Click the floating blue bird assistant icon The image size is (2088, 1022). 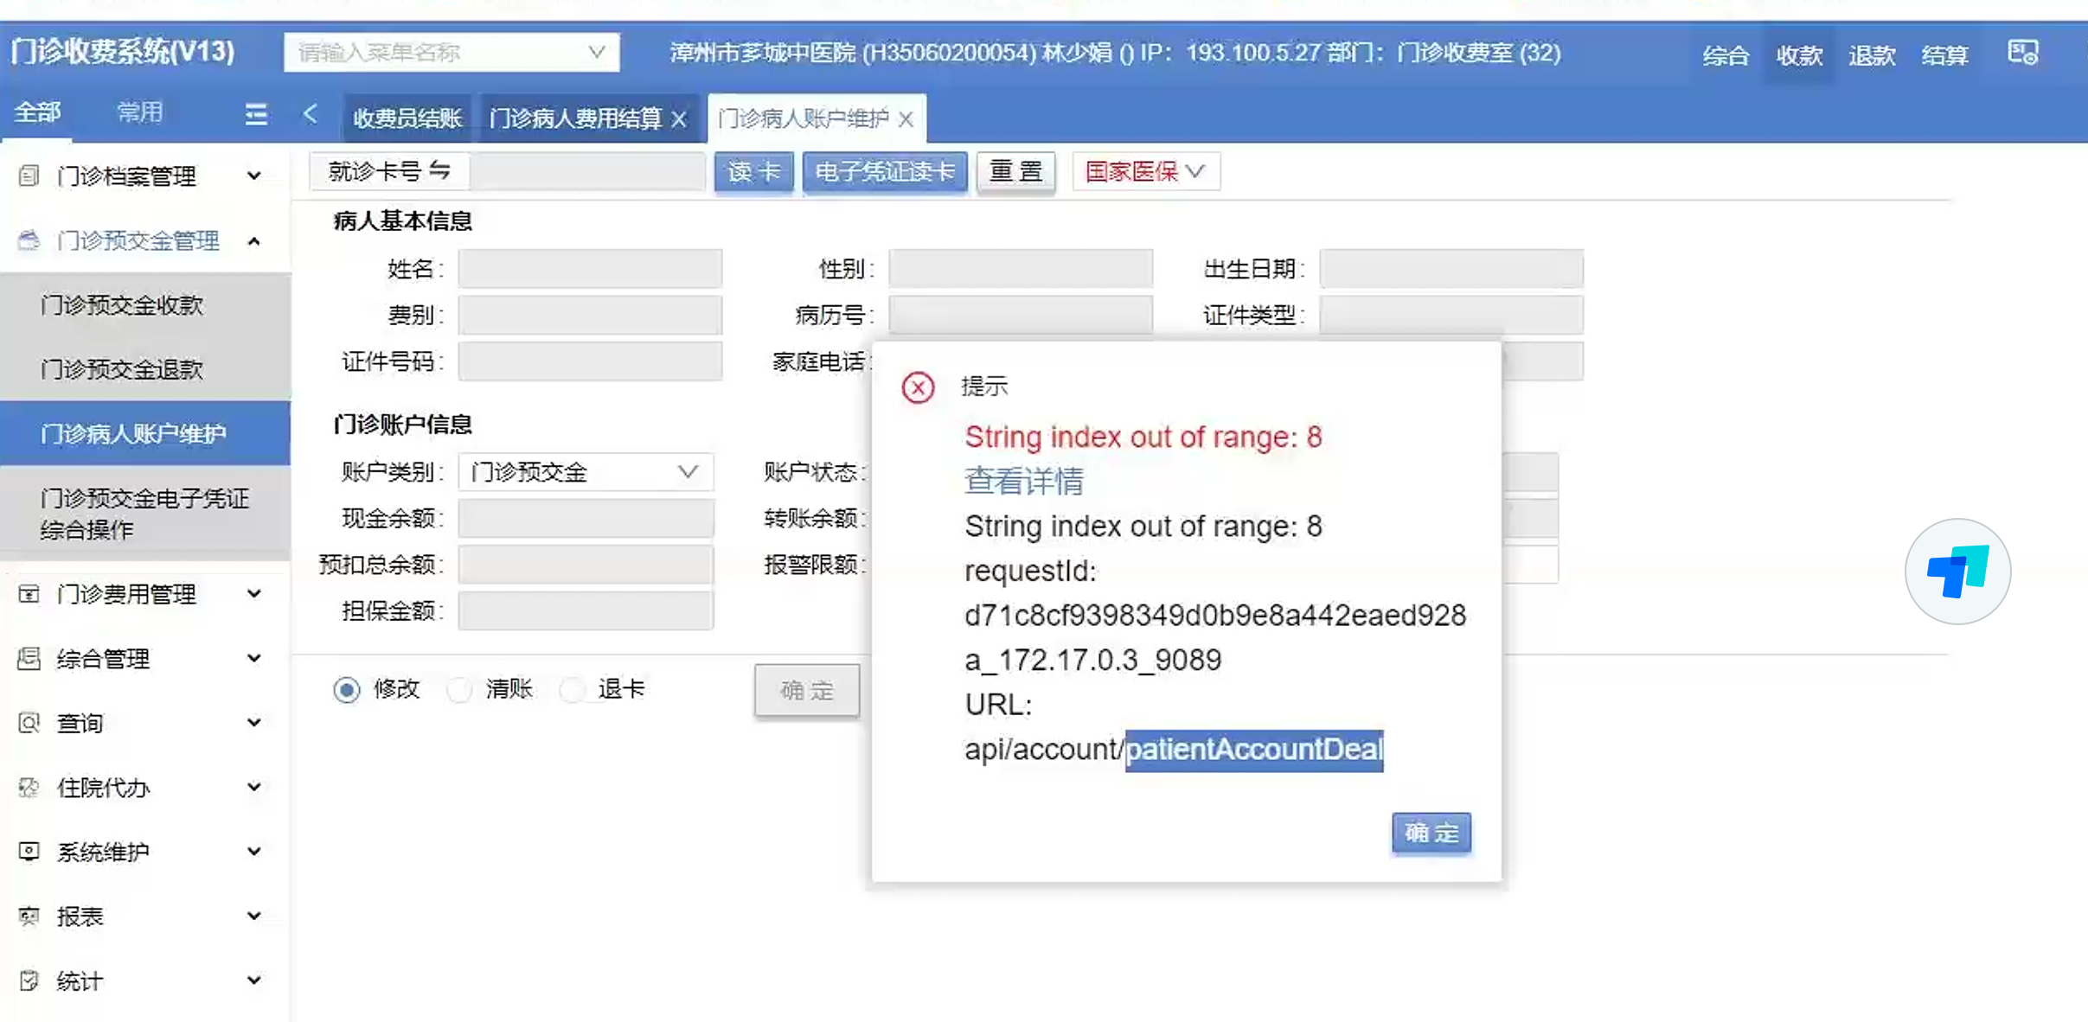[x=1957, y=572]
